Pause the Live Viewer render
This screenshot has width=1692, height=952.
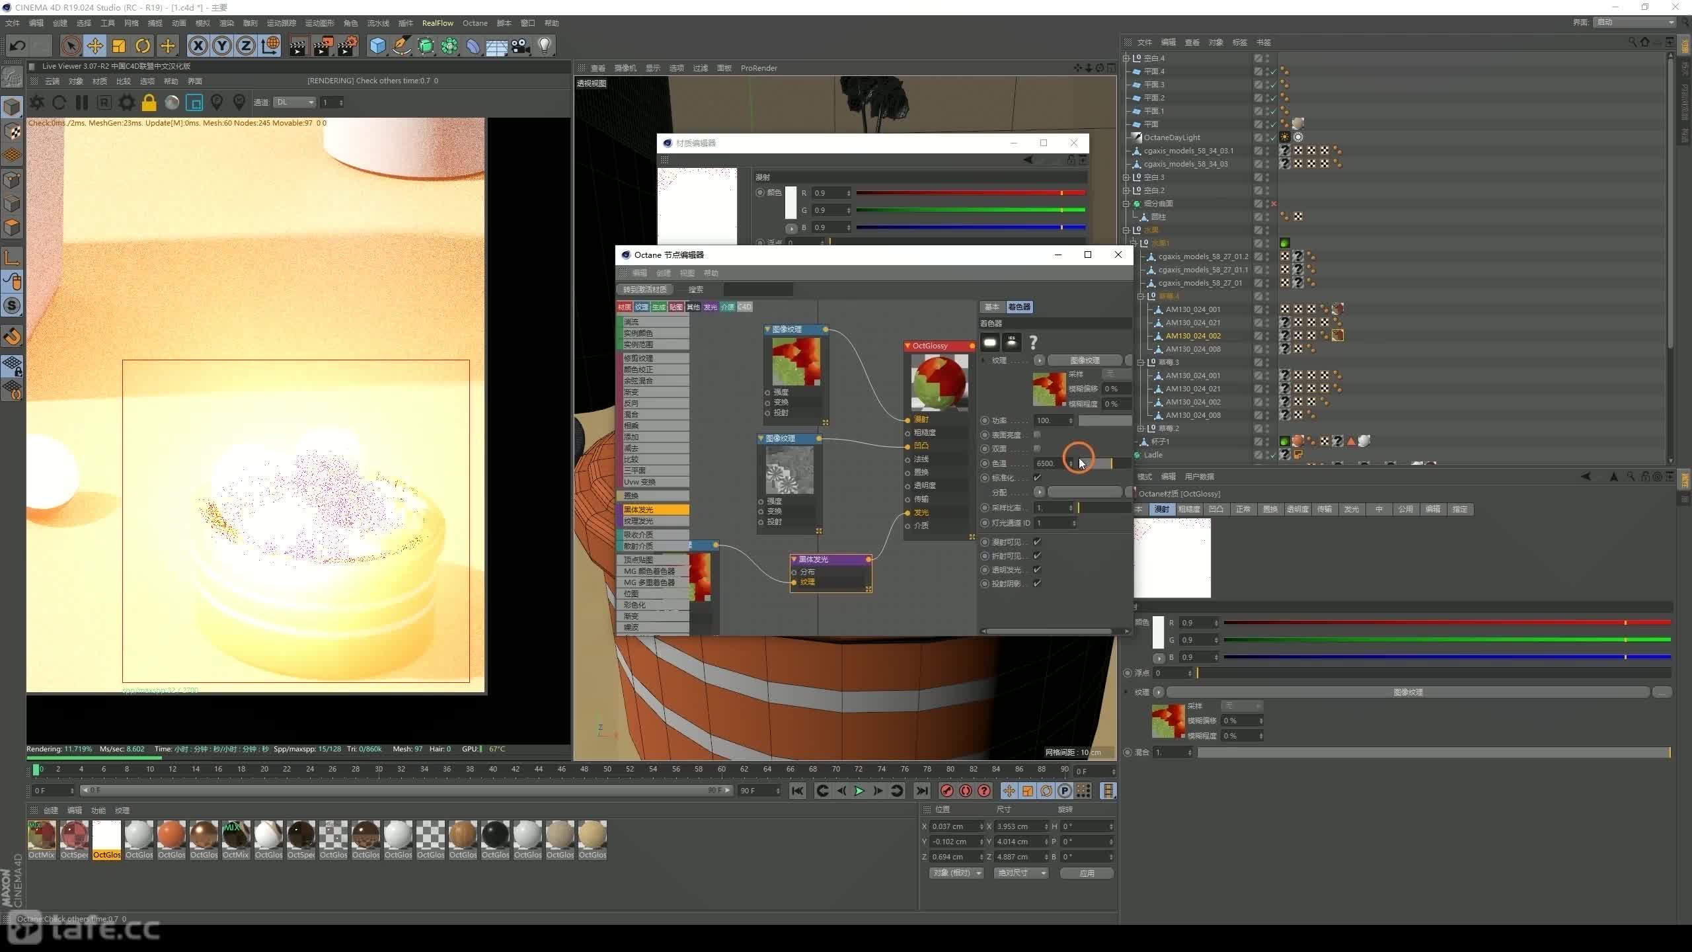pos(82,102)
